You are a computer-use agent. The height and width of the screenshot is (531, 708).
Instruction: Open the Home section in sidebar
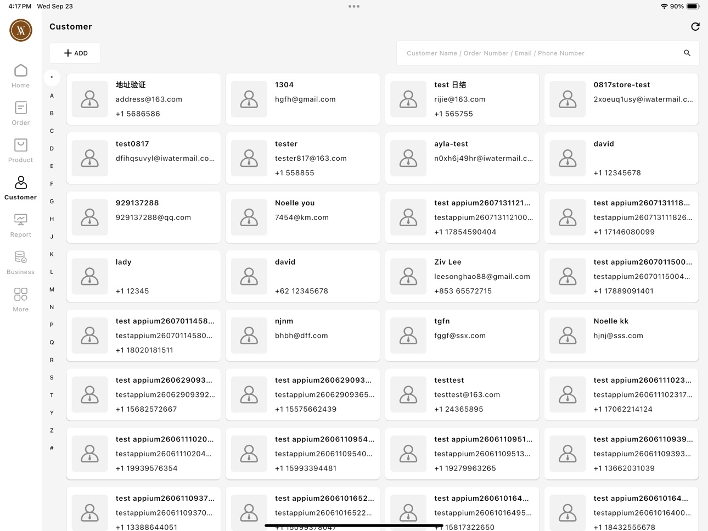click(21, 76)
